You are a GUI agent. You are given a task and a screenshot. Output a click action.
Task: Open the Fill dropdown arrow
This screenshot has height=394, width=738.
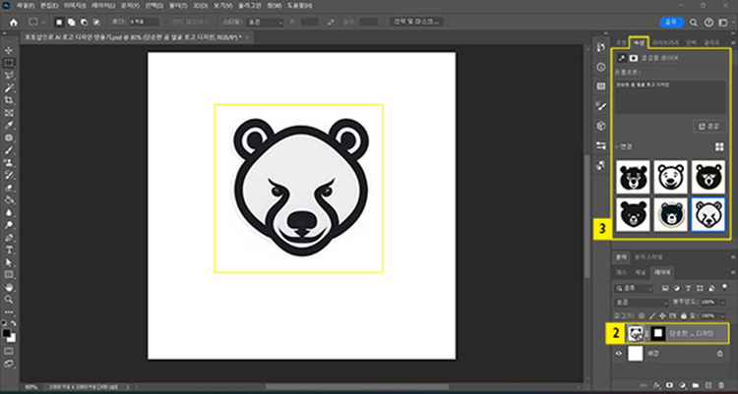click(x=721, y=316)
